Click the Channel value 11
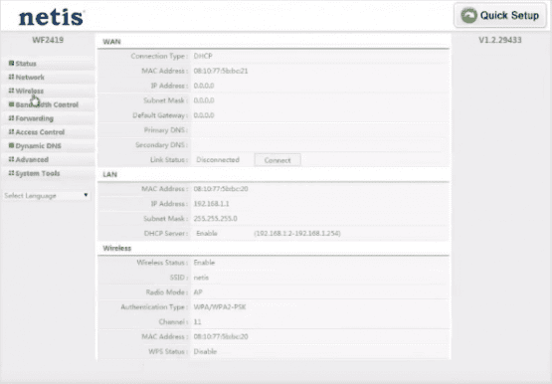Image resolution: width=552 pixels, height=384 pixels. click(197, 321)
